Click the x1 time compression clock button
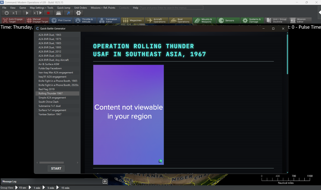Viewport: 321px width, 190px height. tap(11, 13)
